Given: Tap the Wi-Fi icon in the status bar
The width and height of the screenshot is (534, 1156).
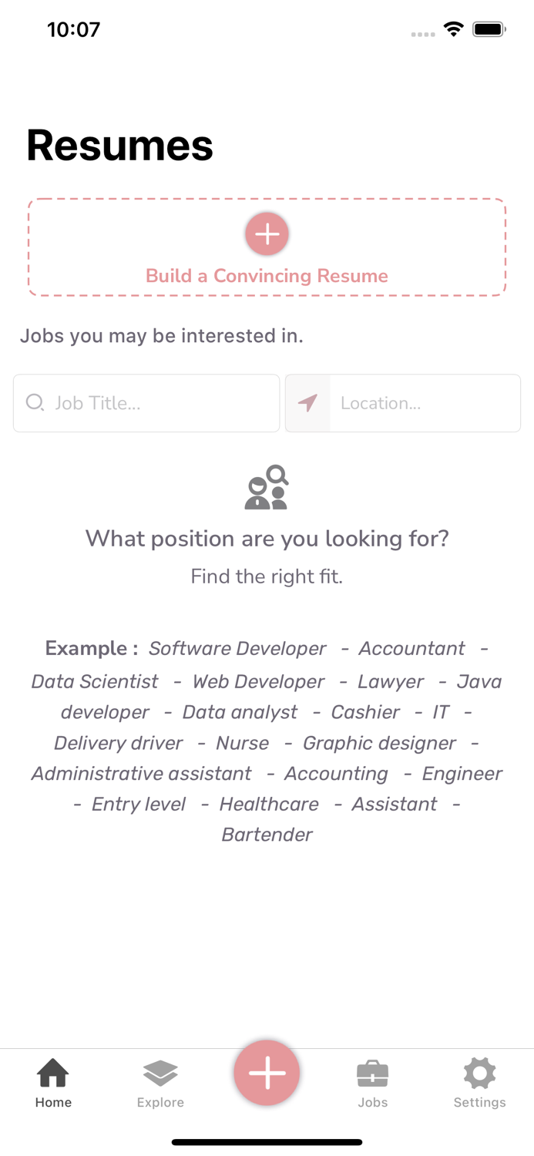Looking at the screenshot, I should click(453, 28).
